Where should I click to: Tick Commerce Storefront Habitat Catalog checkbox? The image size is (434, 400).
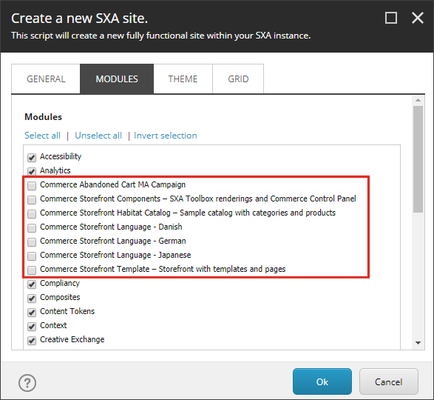(32, 214)
